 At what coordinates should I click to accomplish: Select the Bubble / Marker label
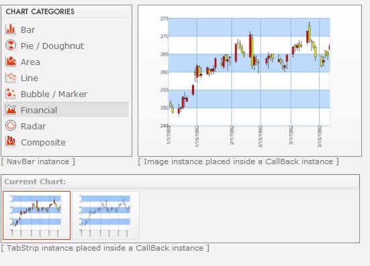click(54, 94)
